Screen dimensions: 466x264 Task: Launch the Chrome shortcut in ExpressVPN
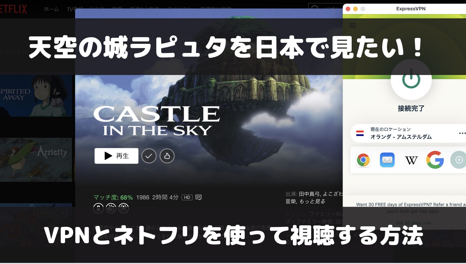[x=363, y=160]
